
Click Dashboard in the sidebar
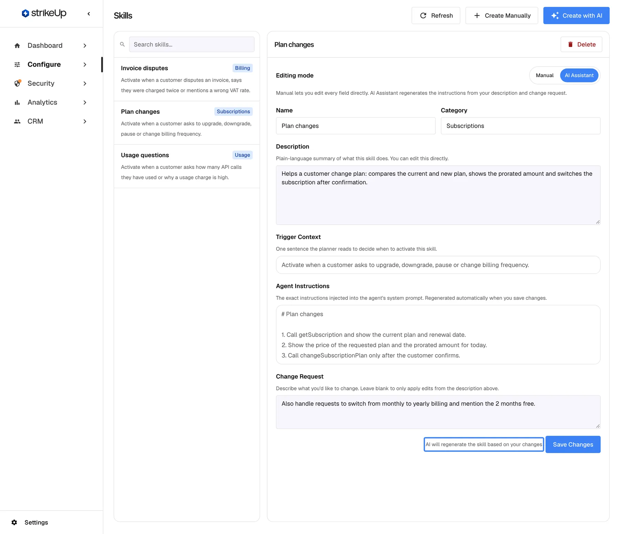[45, 45]
